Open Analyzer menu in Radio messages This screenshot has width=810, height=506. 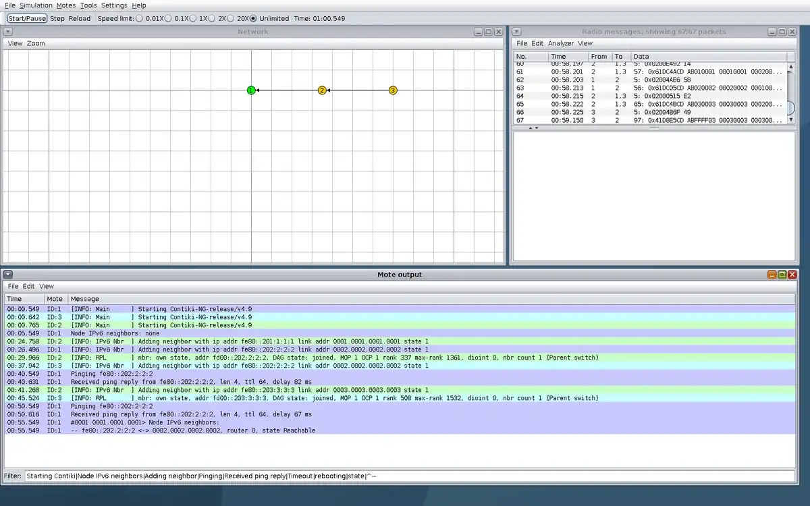pos(560,43)
